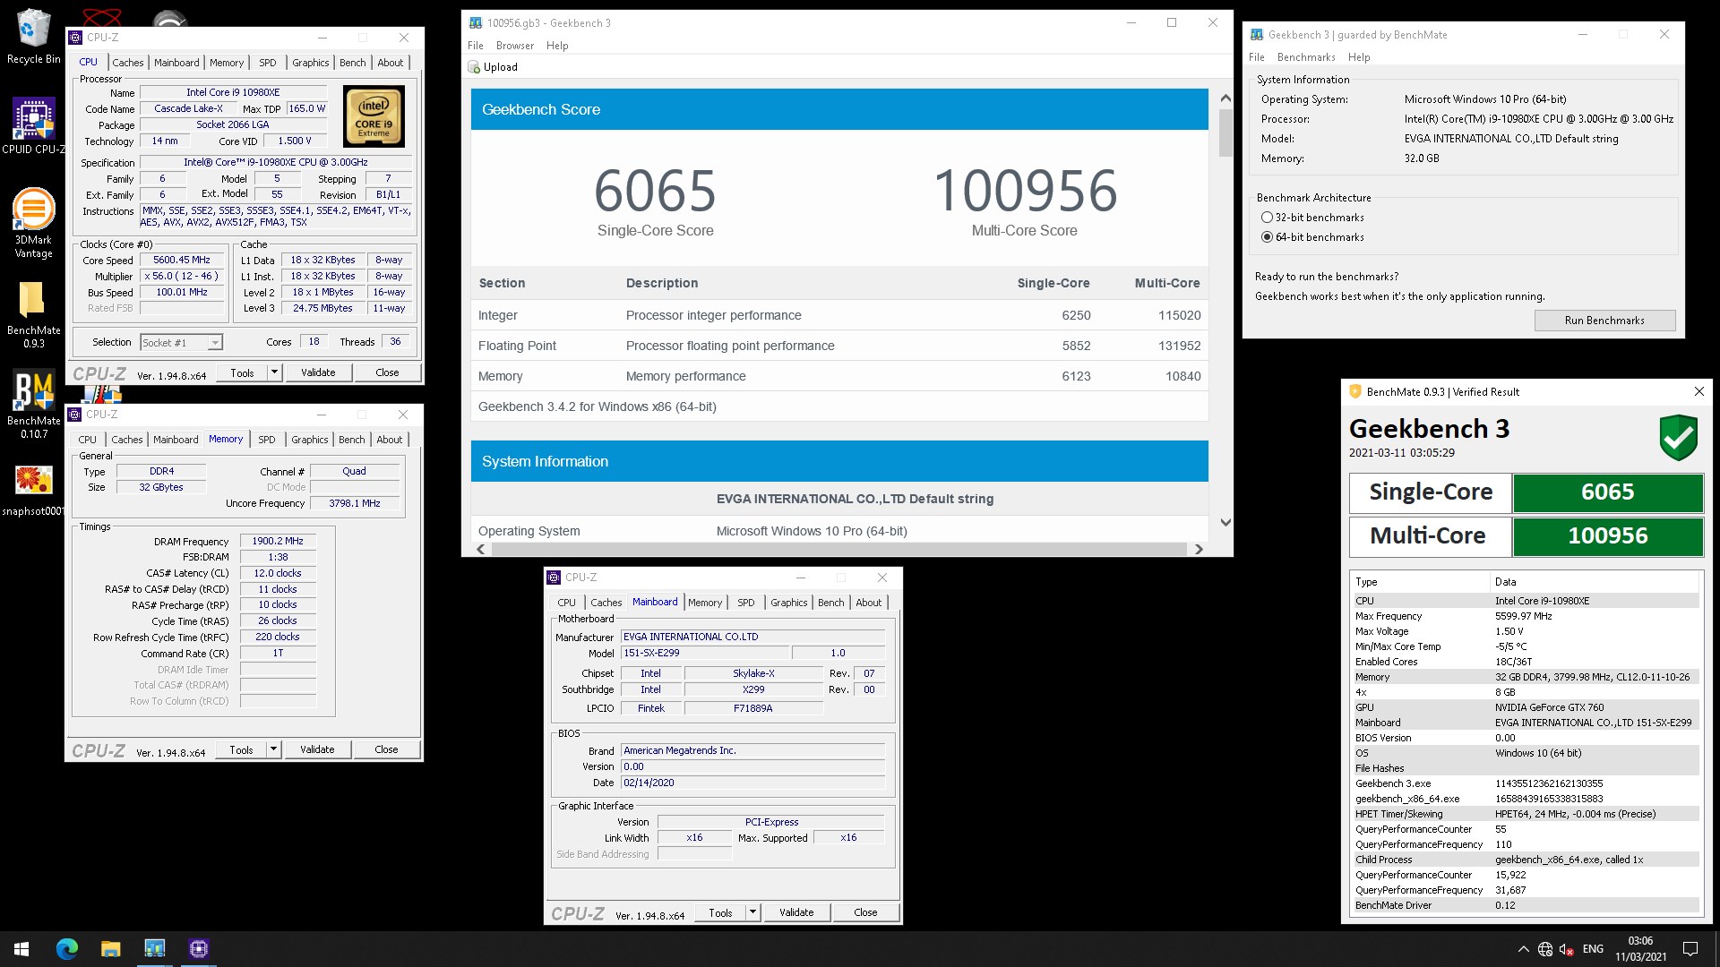
Task: Click System Information section header
Action: click(x=838, y=461)
